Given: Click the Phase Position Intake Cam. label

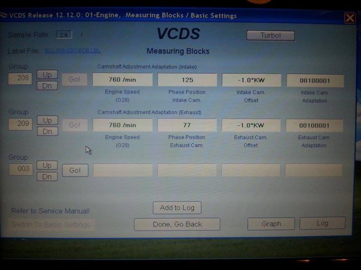Looking at the screenshot, I should [x=187, y=96].
